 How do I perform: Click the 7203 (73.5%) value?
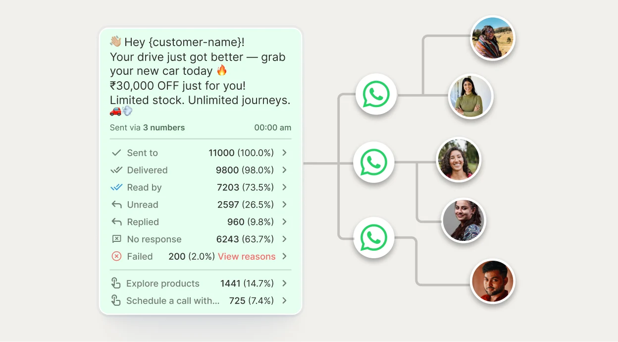tap(246, 187)
